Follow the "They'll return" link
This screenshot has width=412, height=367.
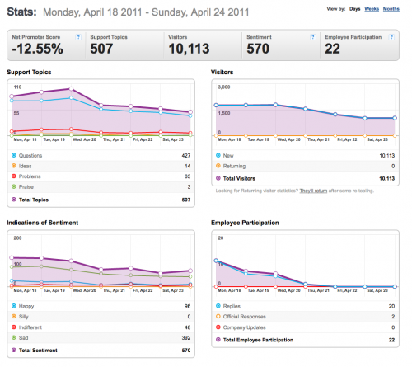pos(313,191)
